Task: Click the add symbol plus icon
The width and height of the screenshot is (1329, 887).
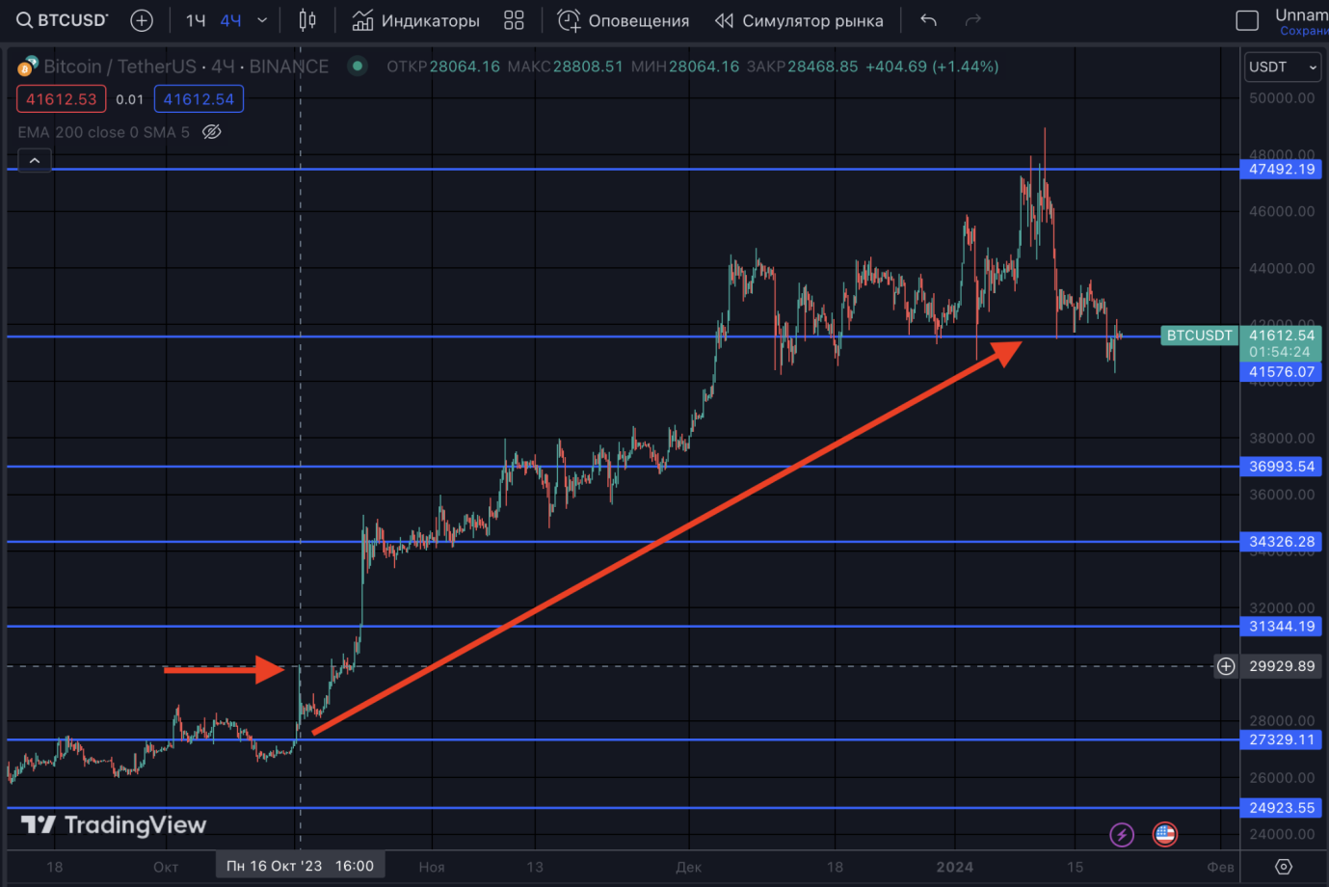Action: (142, 20)
